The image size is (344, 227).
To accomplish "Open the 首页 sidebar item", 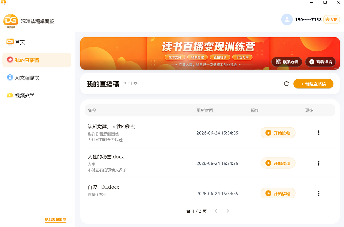I will pyautogui.click(x=37, y=42).
